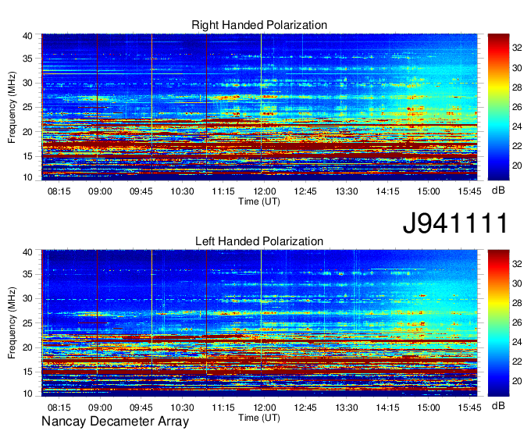Select the J941111 observation label
Image resolution: width=531 pixels, height=431 pixels.
[x=455, y=223]
